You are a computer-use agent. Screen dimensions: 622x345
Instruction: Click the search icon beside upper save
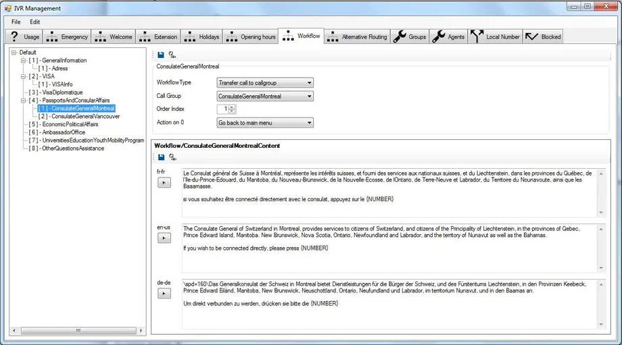[172, 55]
